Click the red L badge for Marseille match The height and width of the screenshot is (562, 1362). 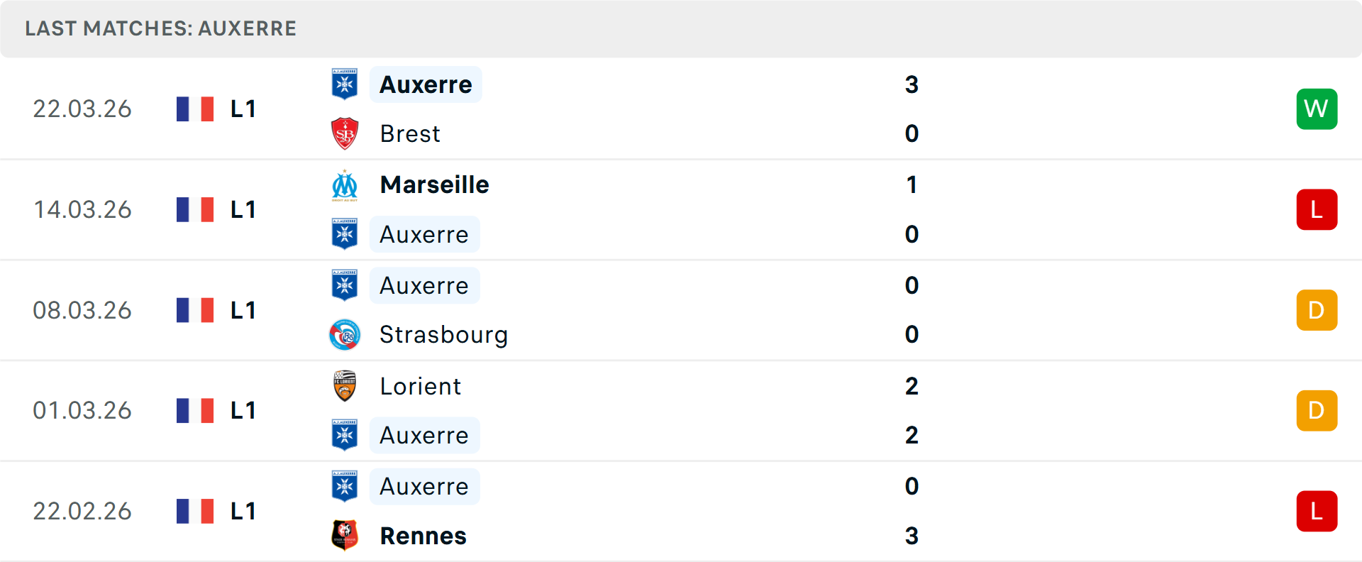(x=1317, y=209)
